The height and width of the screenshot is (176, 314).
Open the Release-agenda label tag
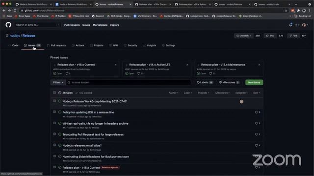click(110, 168)
